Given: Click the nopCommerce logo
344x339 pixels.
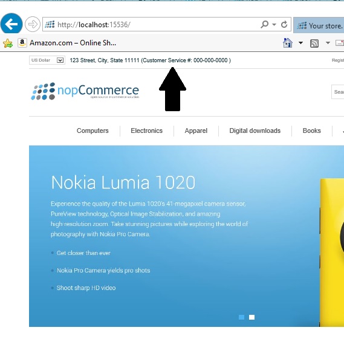Looking at the screenshot, I should [85, 91].
